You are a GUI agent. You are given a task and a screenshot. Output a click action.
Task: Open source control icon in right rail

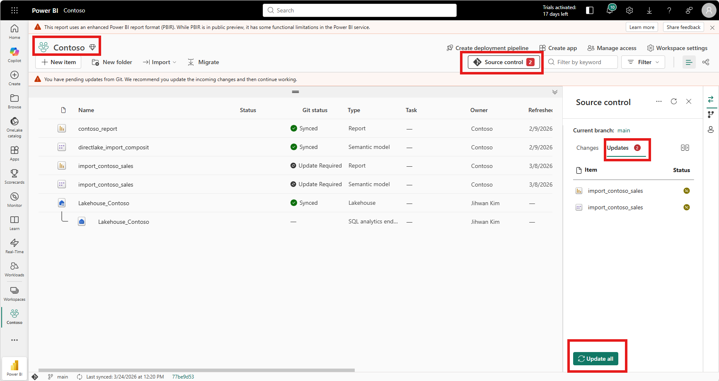tap(711, 99)
